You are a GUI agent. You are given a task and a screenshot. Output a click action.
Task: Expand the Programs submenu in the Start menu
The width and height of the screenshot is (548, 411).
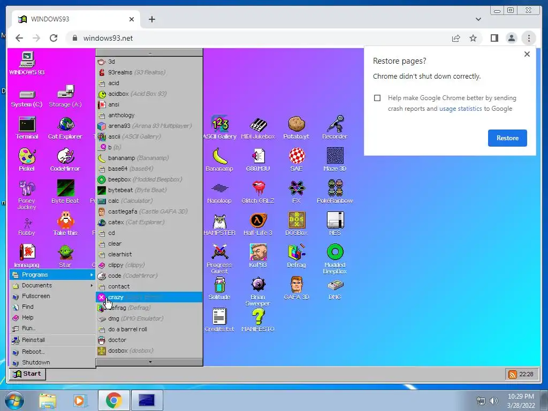click(52, 275)
